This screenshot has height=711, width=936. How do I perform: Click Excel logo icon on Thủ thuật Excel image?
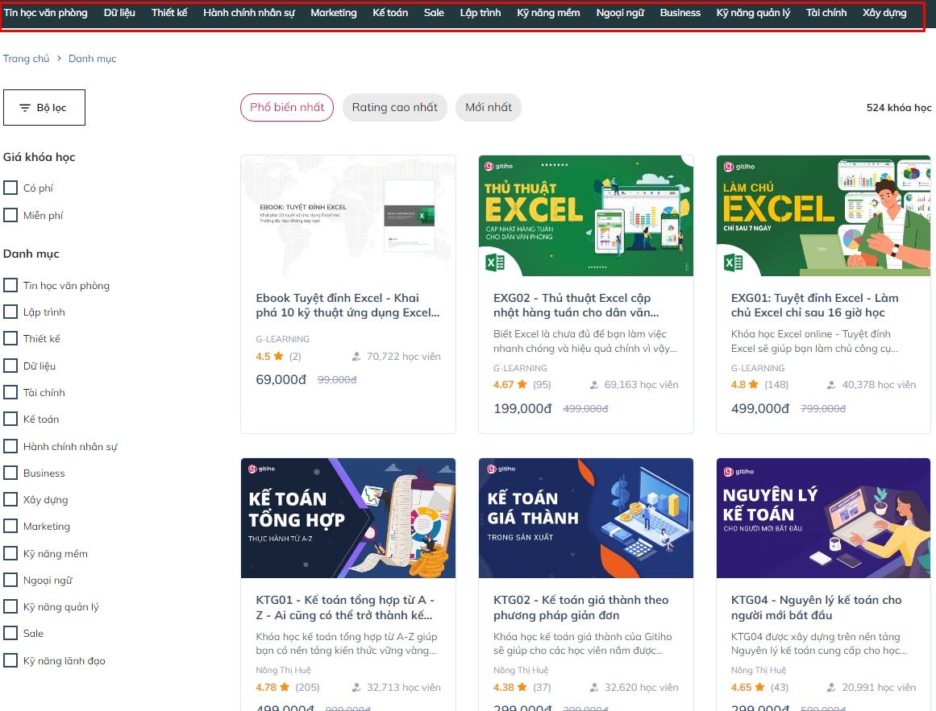click(495, 262)
